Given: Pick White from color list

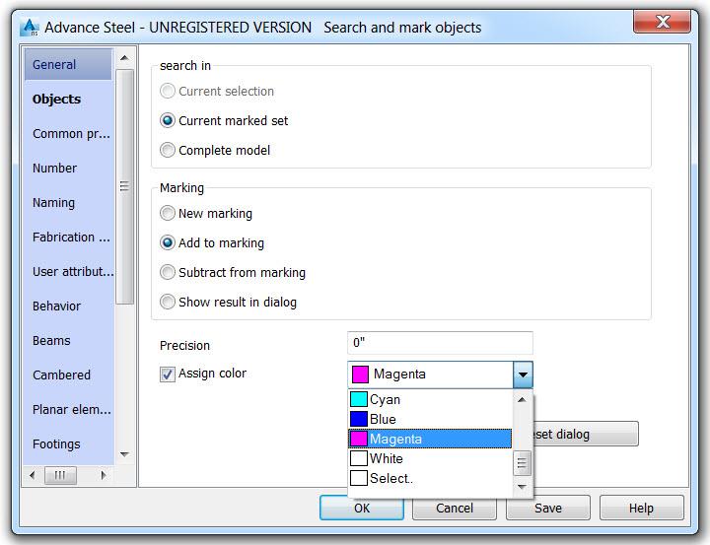Looking at the screenshot, I should tap(430, 458).
